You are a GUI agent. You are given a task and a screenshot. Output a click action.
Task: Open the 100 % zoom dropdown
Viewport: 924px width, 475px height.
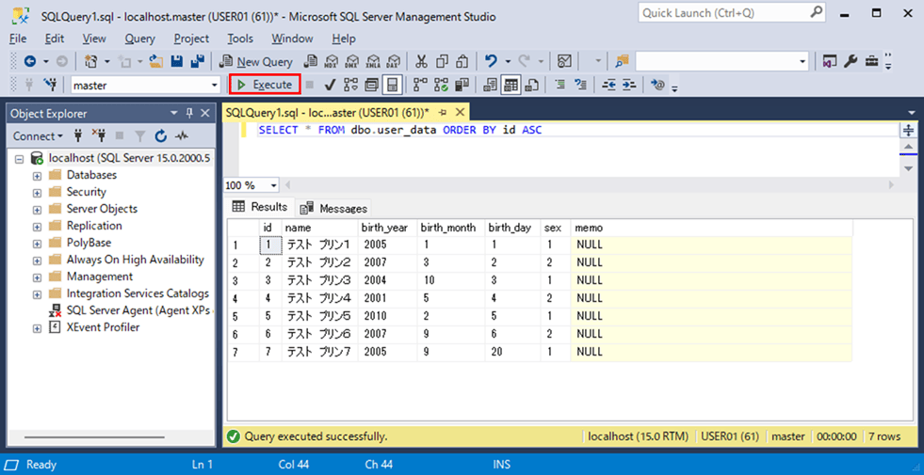point(274,185)
